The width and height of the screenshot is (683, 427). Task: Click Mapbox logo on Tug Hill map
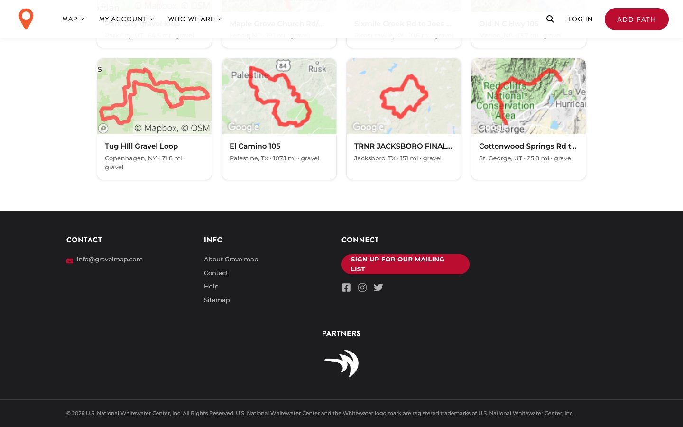pos(103,128)
